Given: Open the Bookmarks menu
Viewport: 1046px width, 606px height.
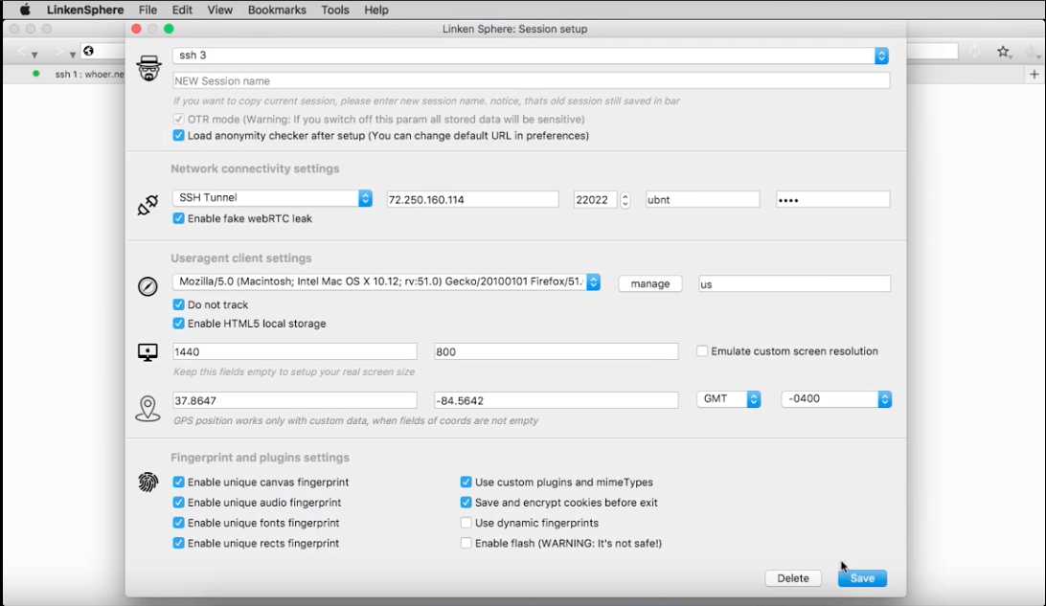Looking at the screenshot, I should [277, 10].
